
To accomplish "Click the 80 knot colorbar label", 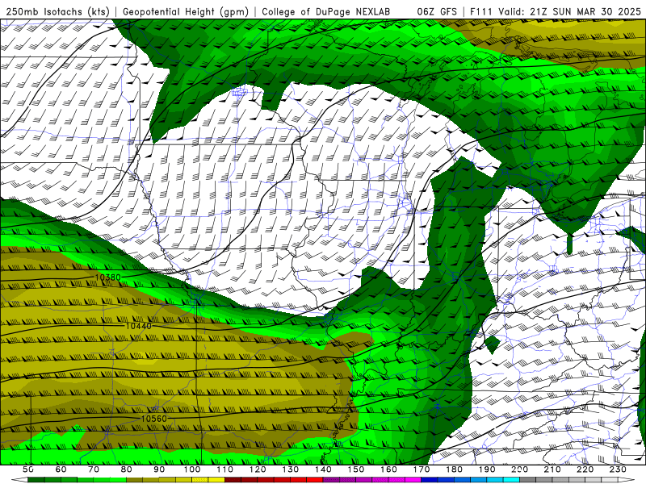I will coord(126,469).
